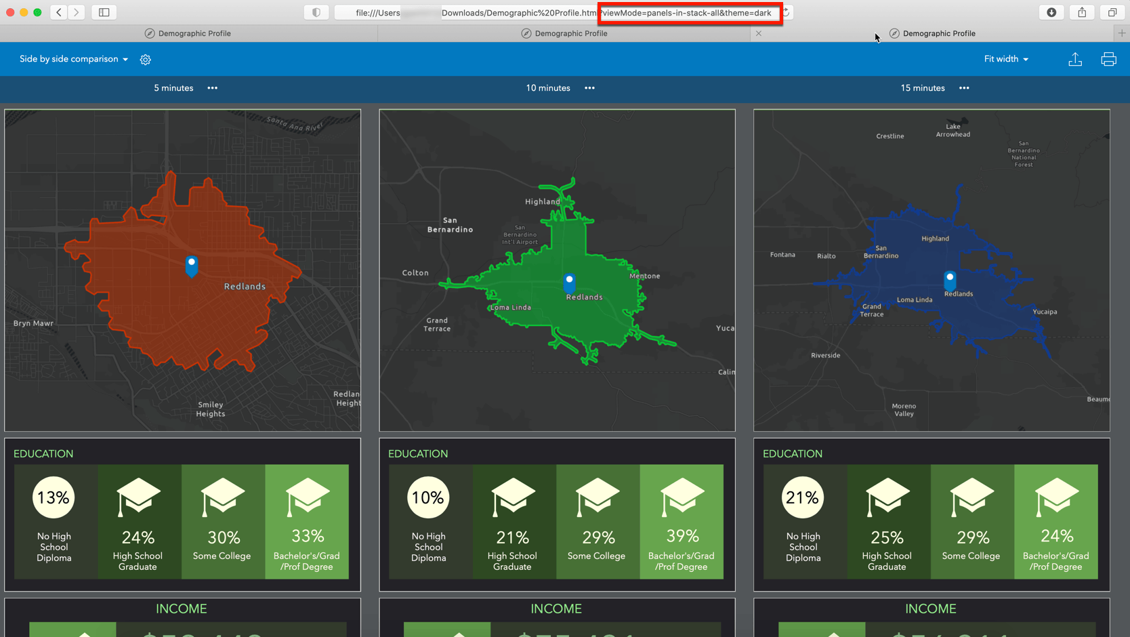
Task: Print the infographic
Action: 1108,60
